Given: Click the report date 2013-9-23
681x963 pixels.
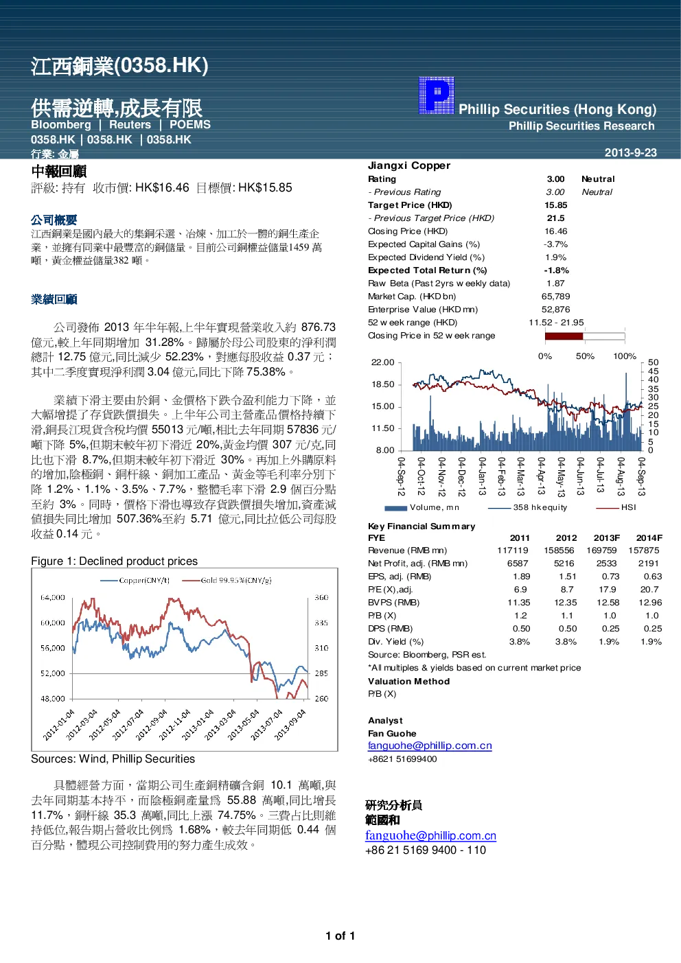Looking at the screenshot, I should coord(631,152).
